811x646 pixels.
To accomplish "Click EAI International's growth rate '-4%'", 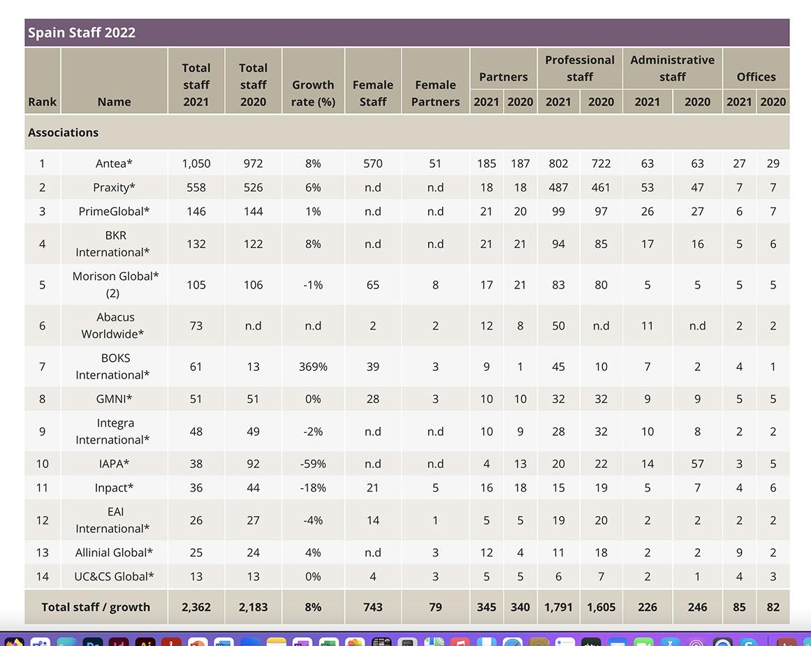I will coord(313,520).
